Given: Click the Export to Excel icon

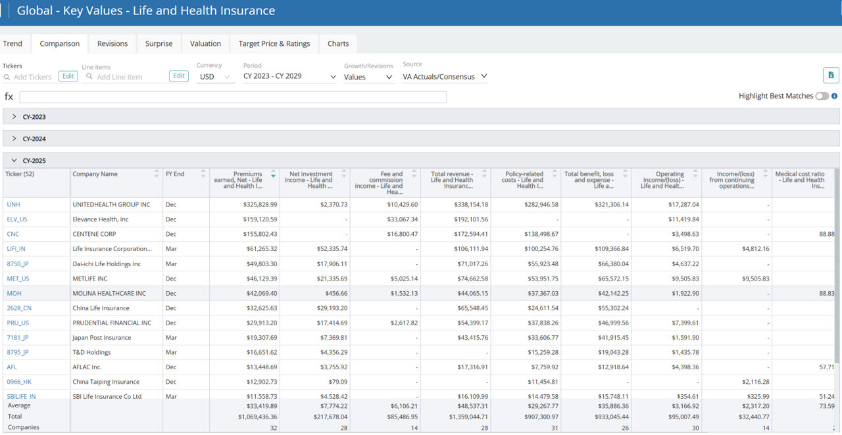Looking at the screenshot, I should (x=831, y=75).
